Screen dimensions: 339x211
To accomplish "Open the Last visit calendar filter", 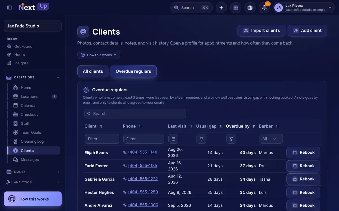I will 173,139.
